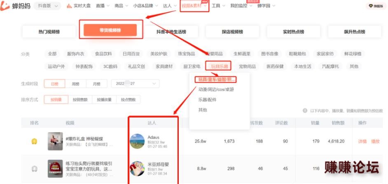Select 汽配摩托 category
The image size is (388, 184).
tap(330, 67)
